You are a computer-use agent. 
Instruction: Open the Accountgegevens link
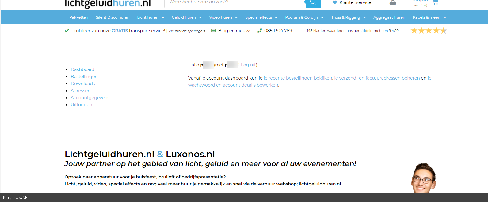[90, 98]
